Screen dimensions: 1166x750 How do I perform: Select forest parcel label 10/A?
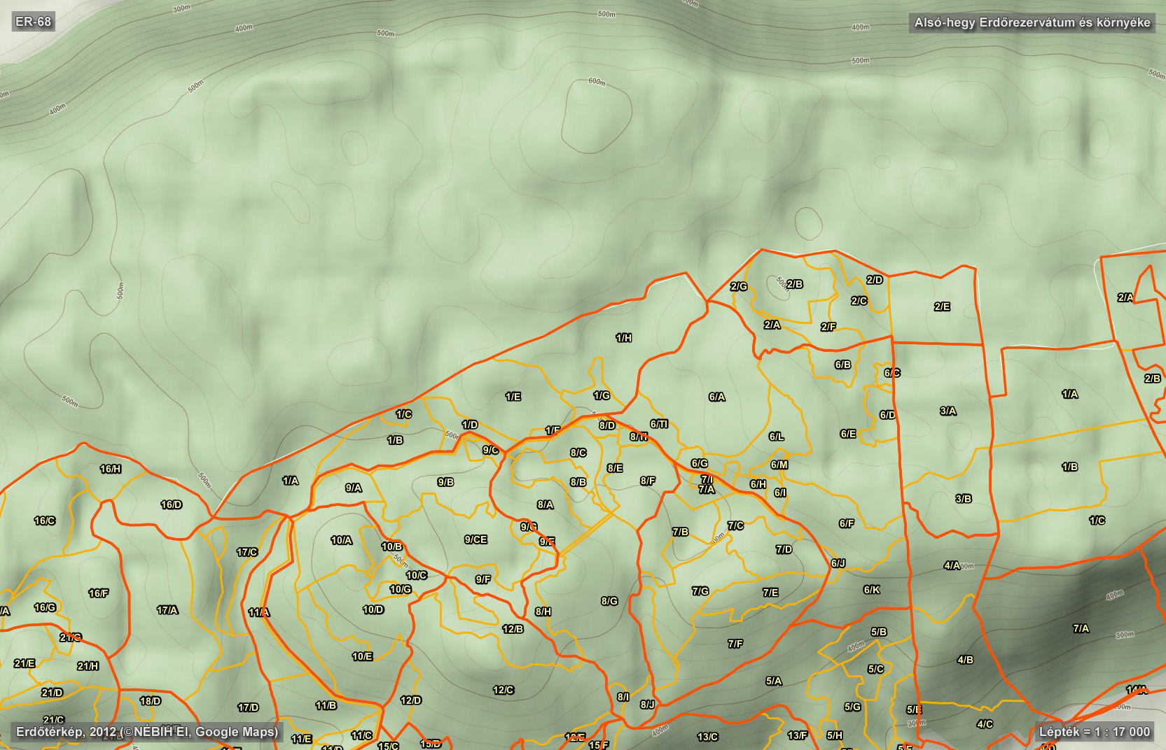(x=342, y=540)
